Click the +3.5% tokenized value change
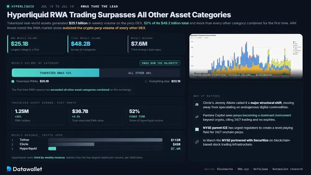The image size is (311, 175). (x=76, y=117)
